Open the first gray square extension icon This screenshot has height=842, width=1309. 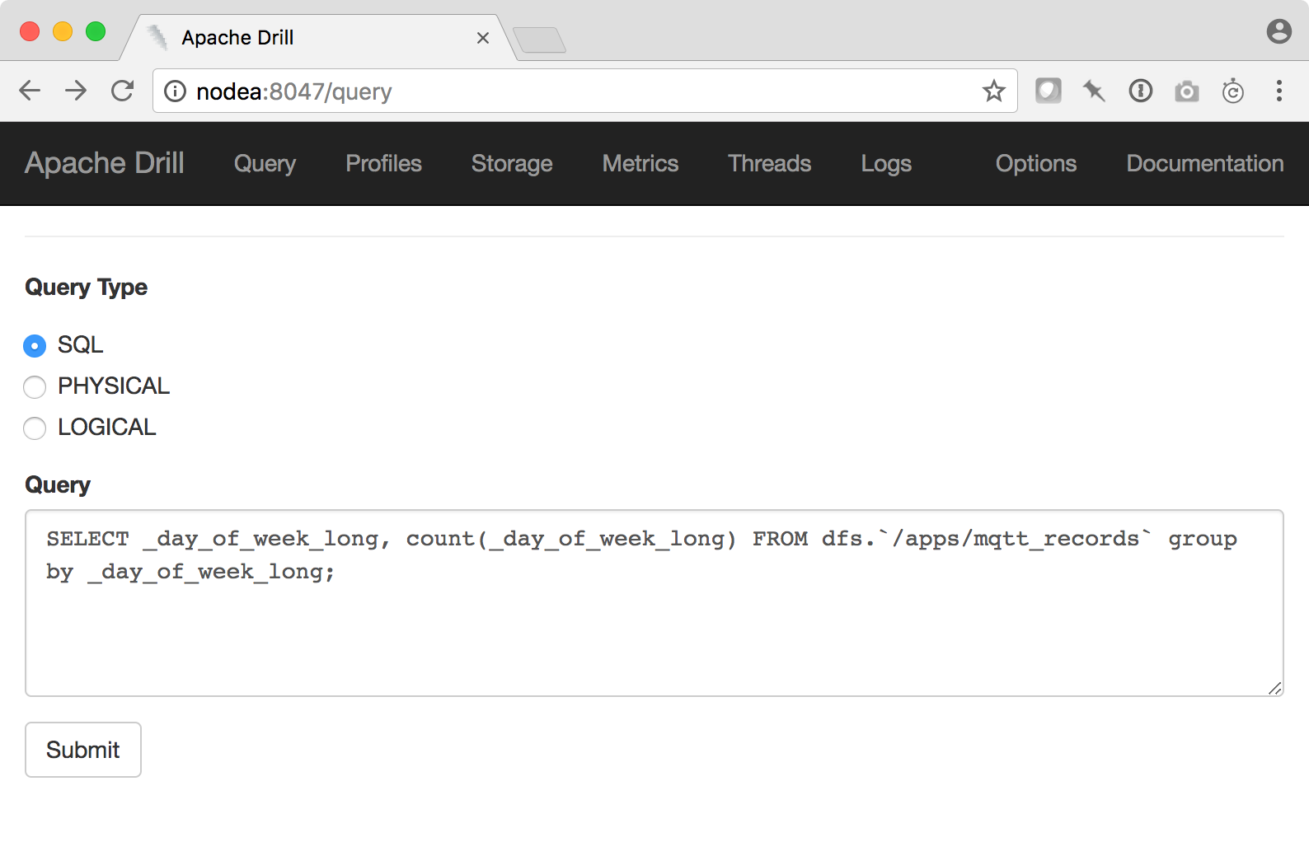click(1049, 91)
